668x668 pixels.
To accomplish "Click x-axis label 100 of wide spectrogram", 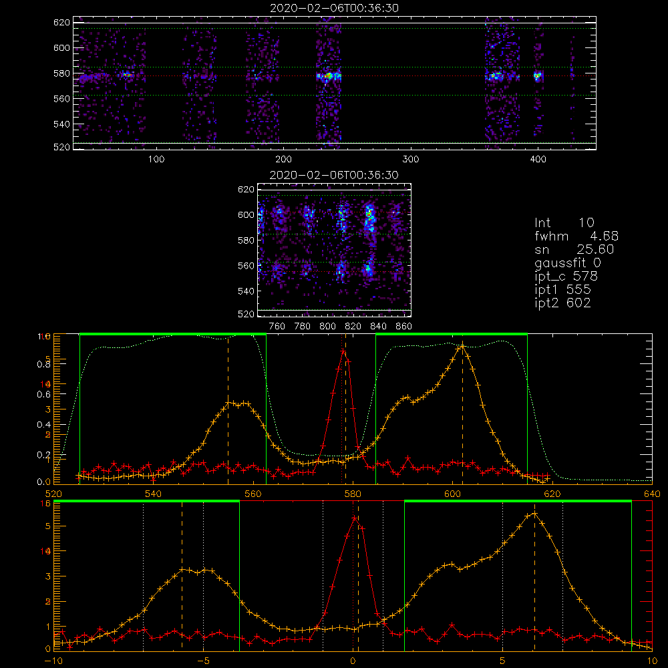I will point(156,160).
